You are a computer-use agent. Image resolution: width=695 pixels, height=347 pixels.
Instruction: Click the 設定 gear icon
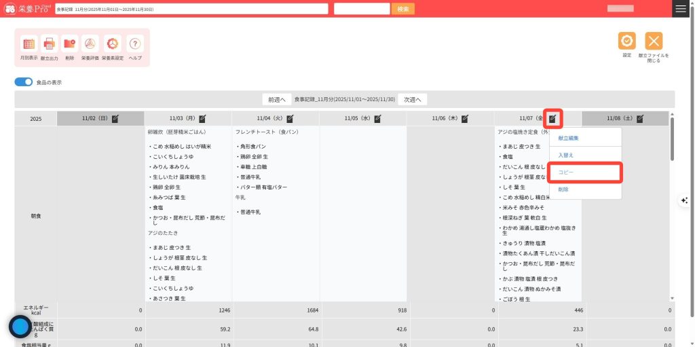click(x=626, y=41)
